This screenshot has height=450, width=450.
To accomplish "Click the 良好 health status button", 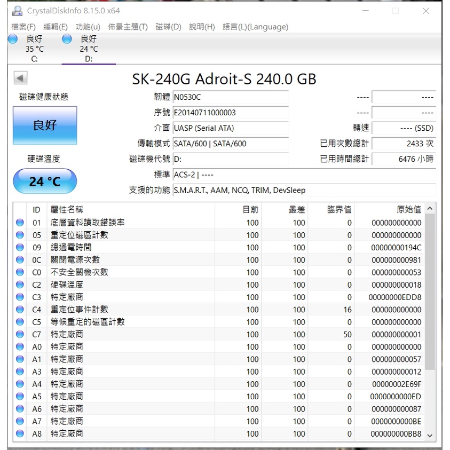I will coord(45,125).
